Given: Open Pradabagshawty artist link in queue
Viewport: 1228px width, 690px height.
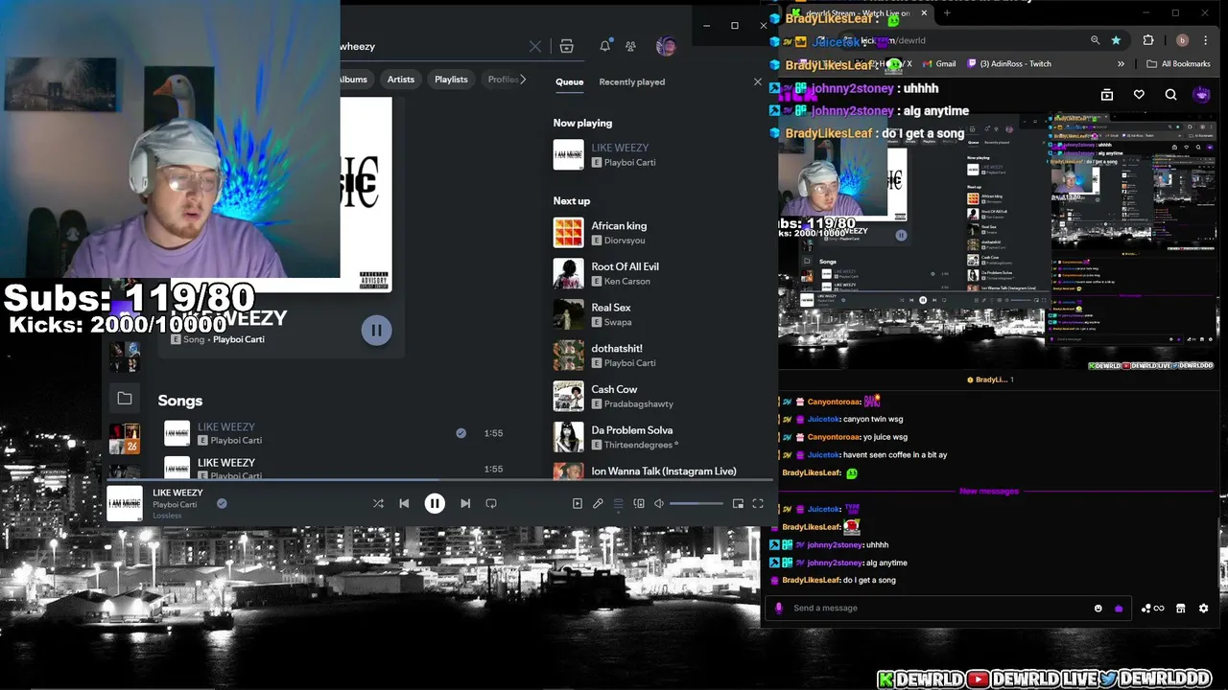Looking at the screenshot, I should tap(639, 404).
